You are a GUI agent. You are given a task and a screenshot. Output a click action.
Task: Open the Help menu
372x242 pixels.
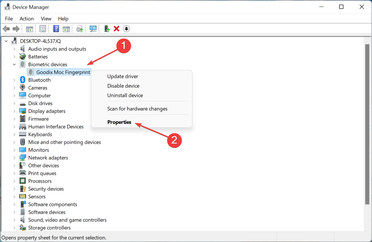pos(63,19)
